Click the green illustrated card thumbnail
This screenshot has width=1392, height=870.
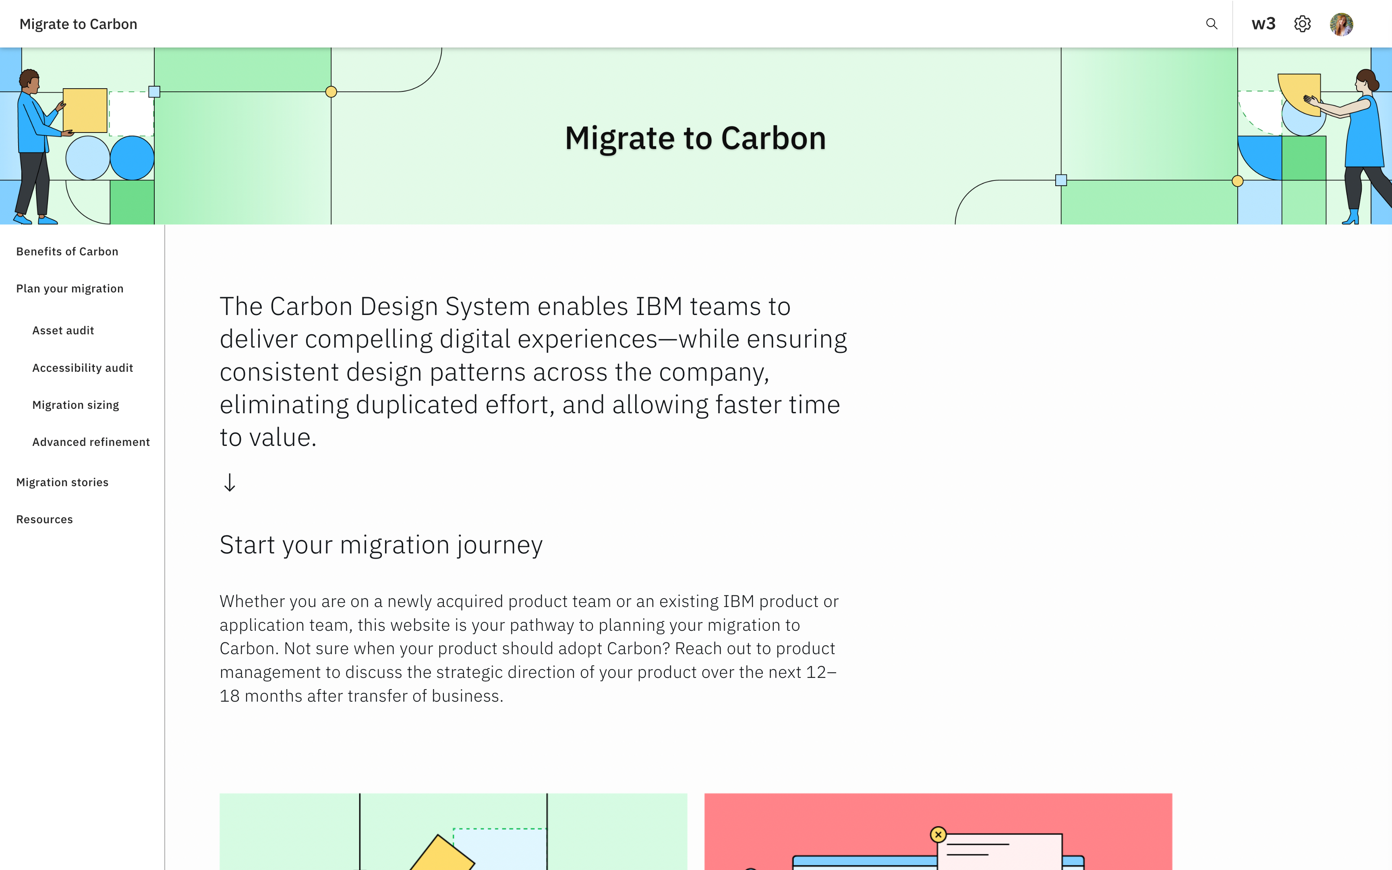tap(453, 831)
